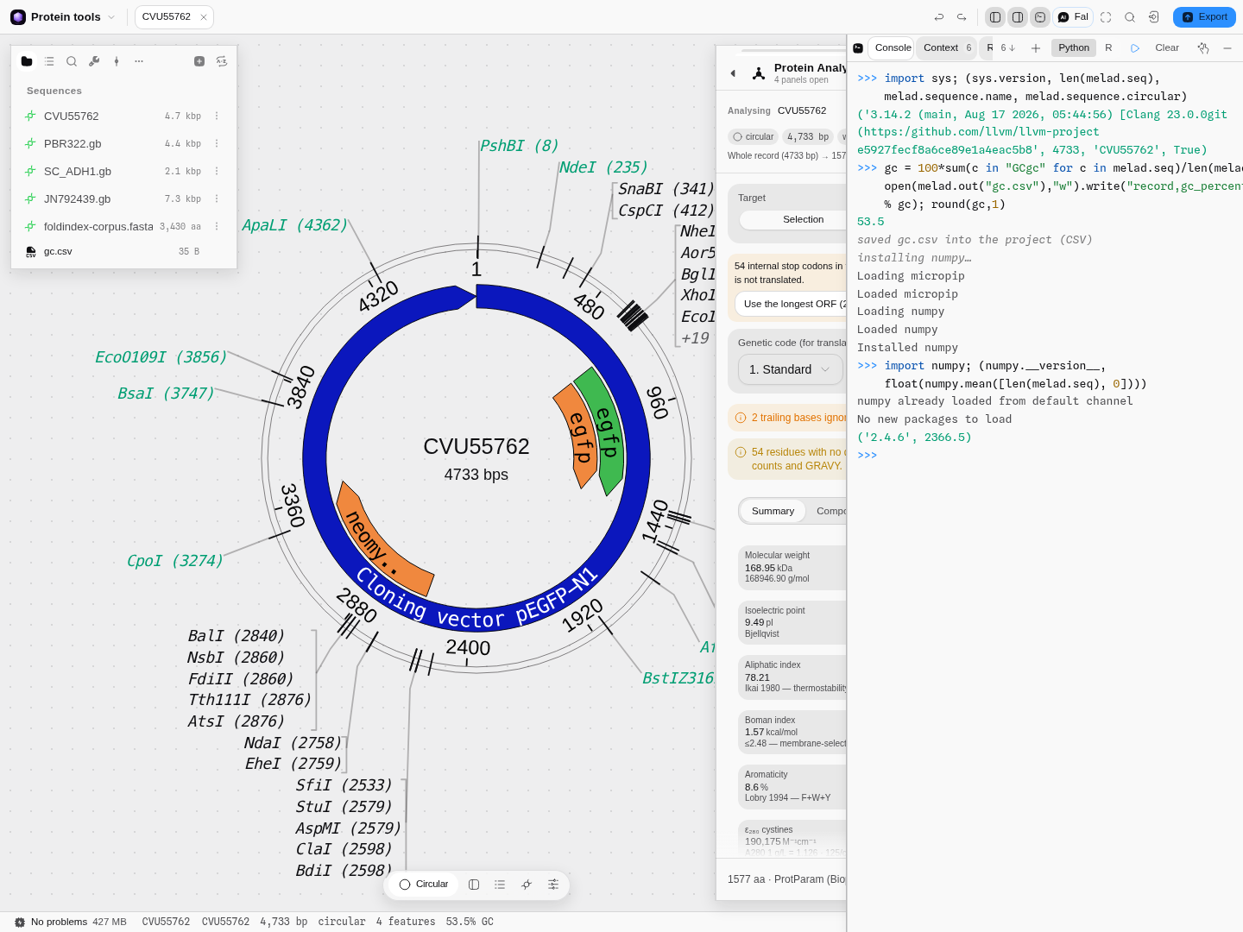
Task: Click the undo arrow in top toolbar
Action: point(939,17)
